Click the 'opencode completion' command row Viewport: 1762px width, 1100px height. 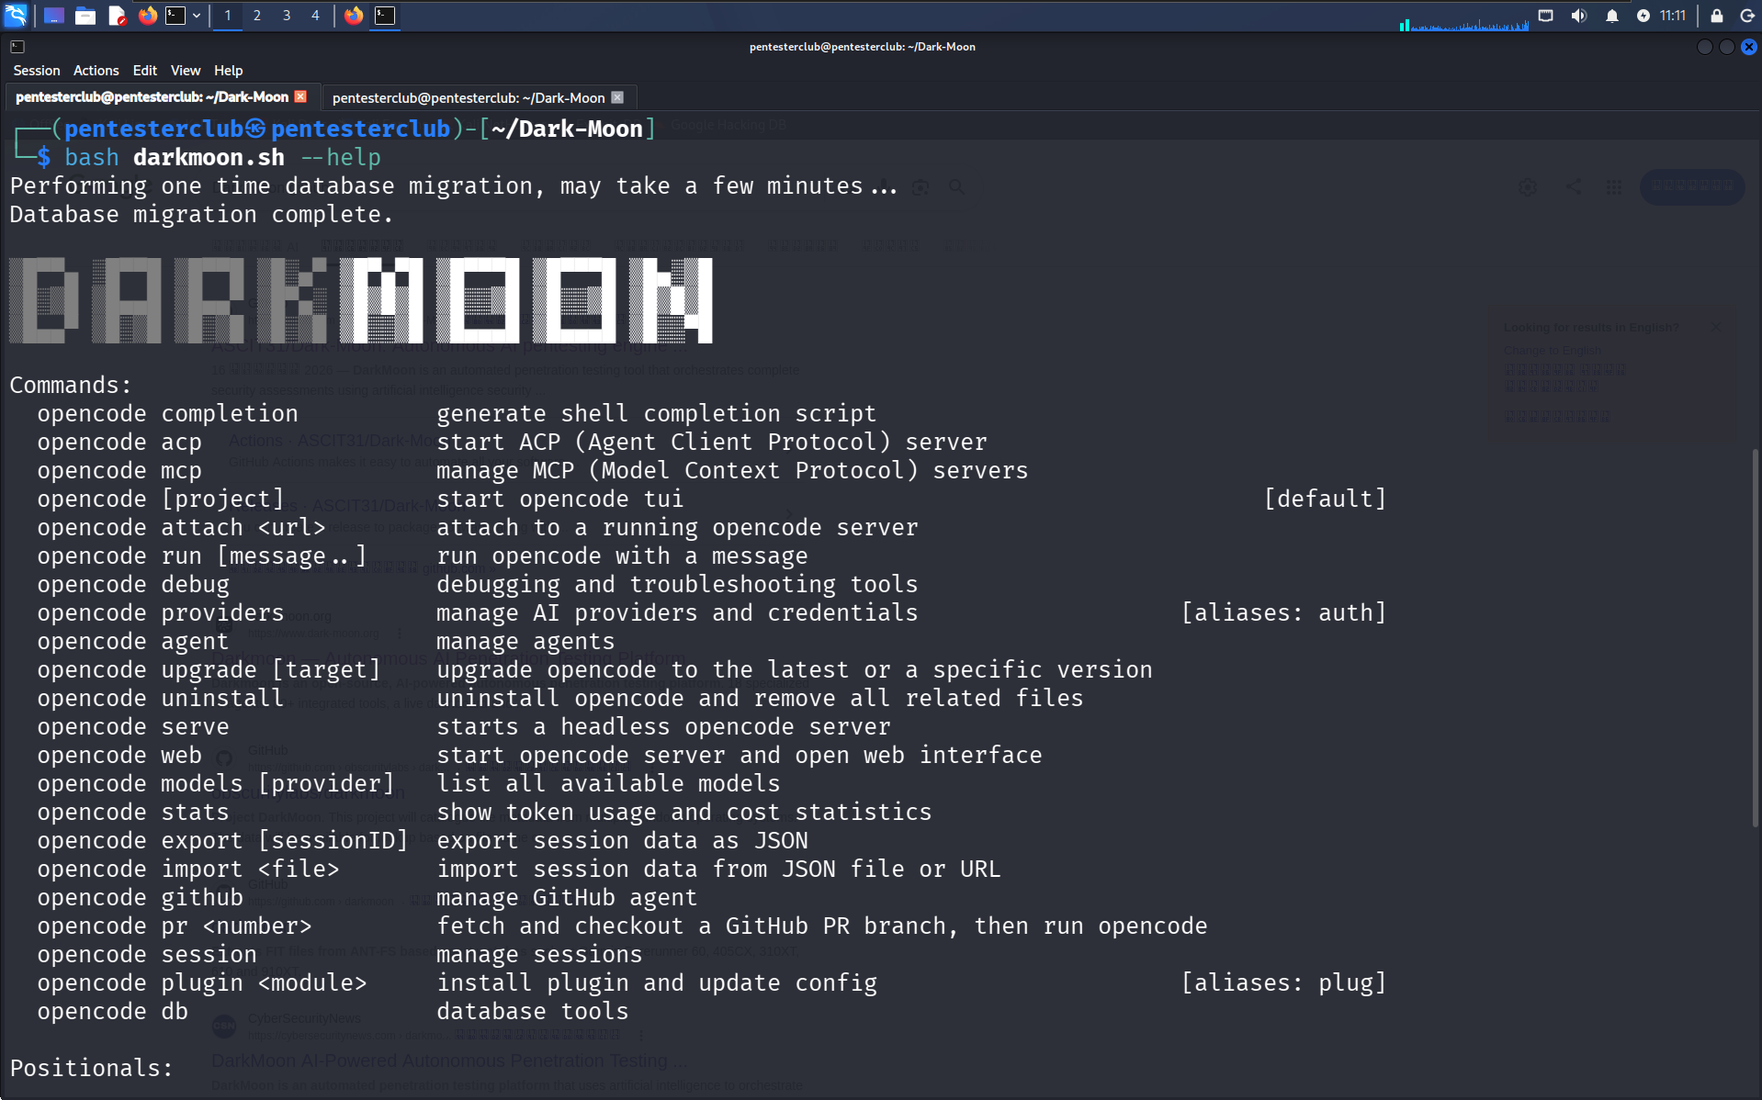[457, 413]
